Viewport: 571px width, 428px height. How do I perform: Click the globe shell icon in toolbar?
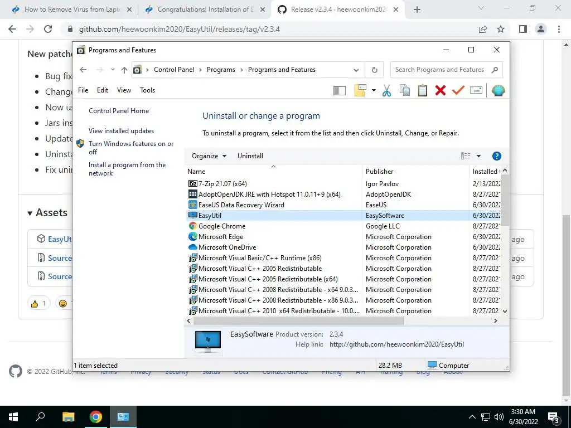(498, 90)
